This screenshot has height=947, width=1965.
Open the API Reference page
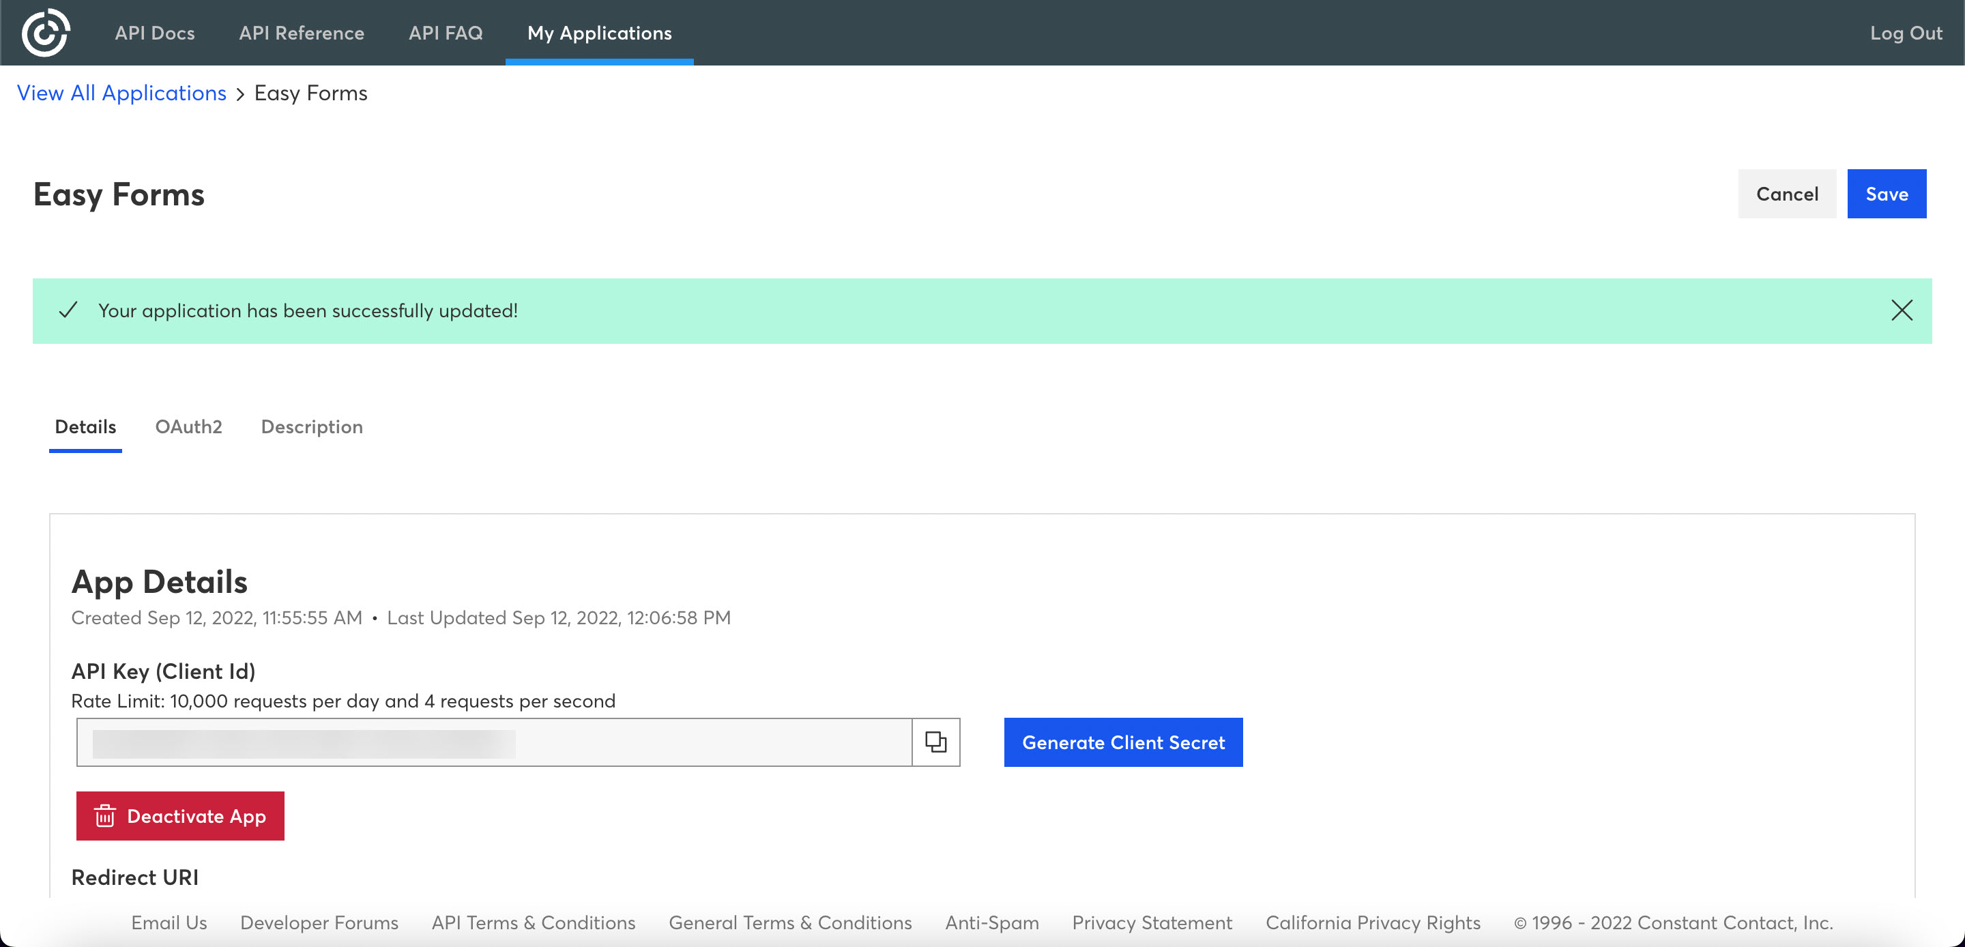click(302, 33)
